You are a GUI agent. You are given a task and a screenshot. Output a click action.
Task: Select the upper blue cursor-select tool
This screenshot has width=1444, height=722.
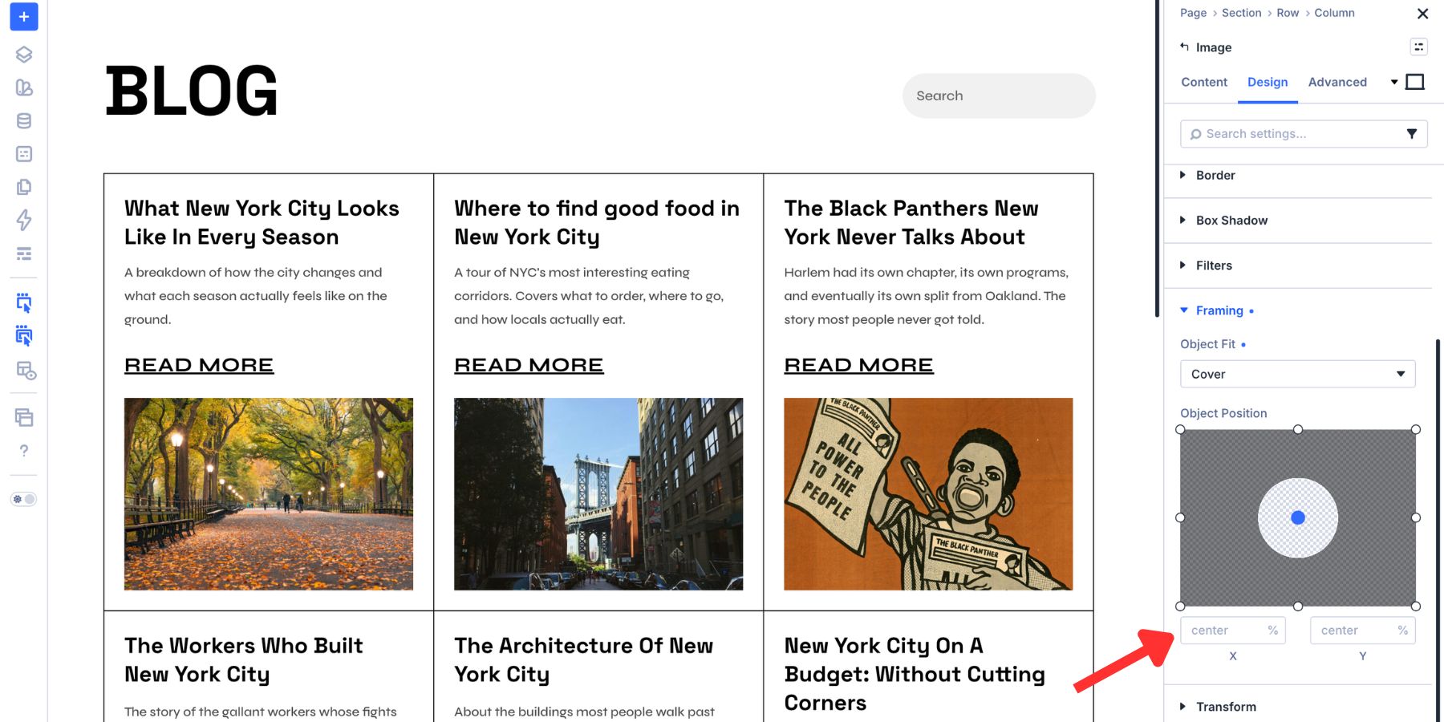pos(24,302)
